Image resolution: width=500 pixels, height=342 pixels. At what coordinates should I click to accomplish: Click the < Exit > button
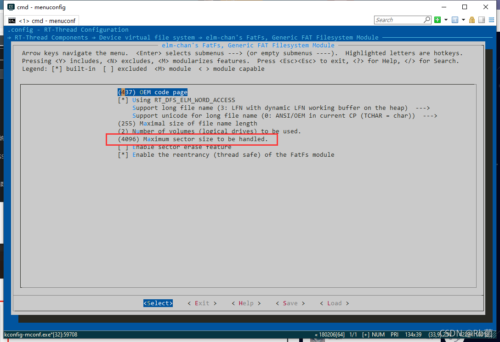(x=202, y=303)
